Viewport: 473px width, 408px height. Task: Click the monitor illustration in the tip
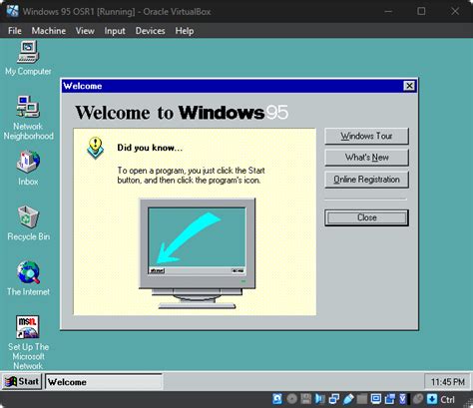pos(198,253)
